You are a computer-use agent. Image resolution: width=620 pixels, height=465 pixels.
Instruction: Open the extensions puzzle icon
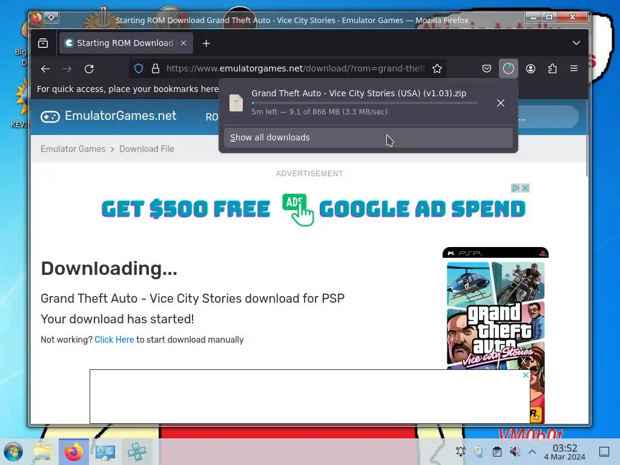552,69
